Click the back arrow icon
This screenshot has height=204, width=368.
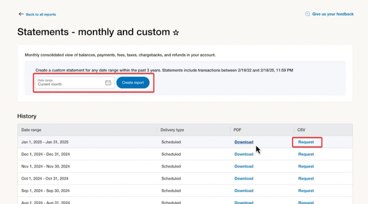coord(21,14)
